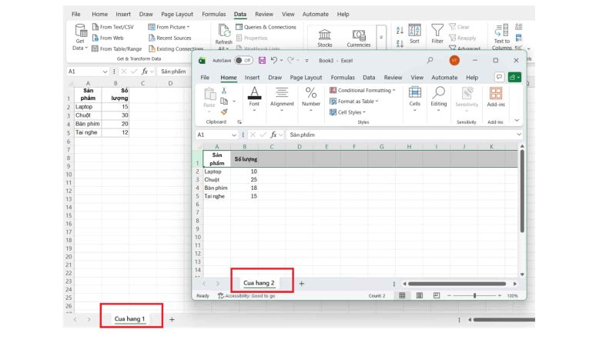Select Normal view icon in status bar
Screen dimensions: 616x346
point(402,295)
